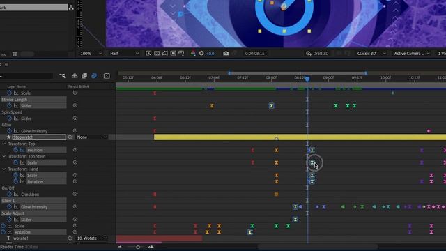Toggle stopwatch for Position property
The width and height of the screenshot is (446, 251).
[15, 150]
